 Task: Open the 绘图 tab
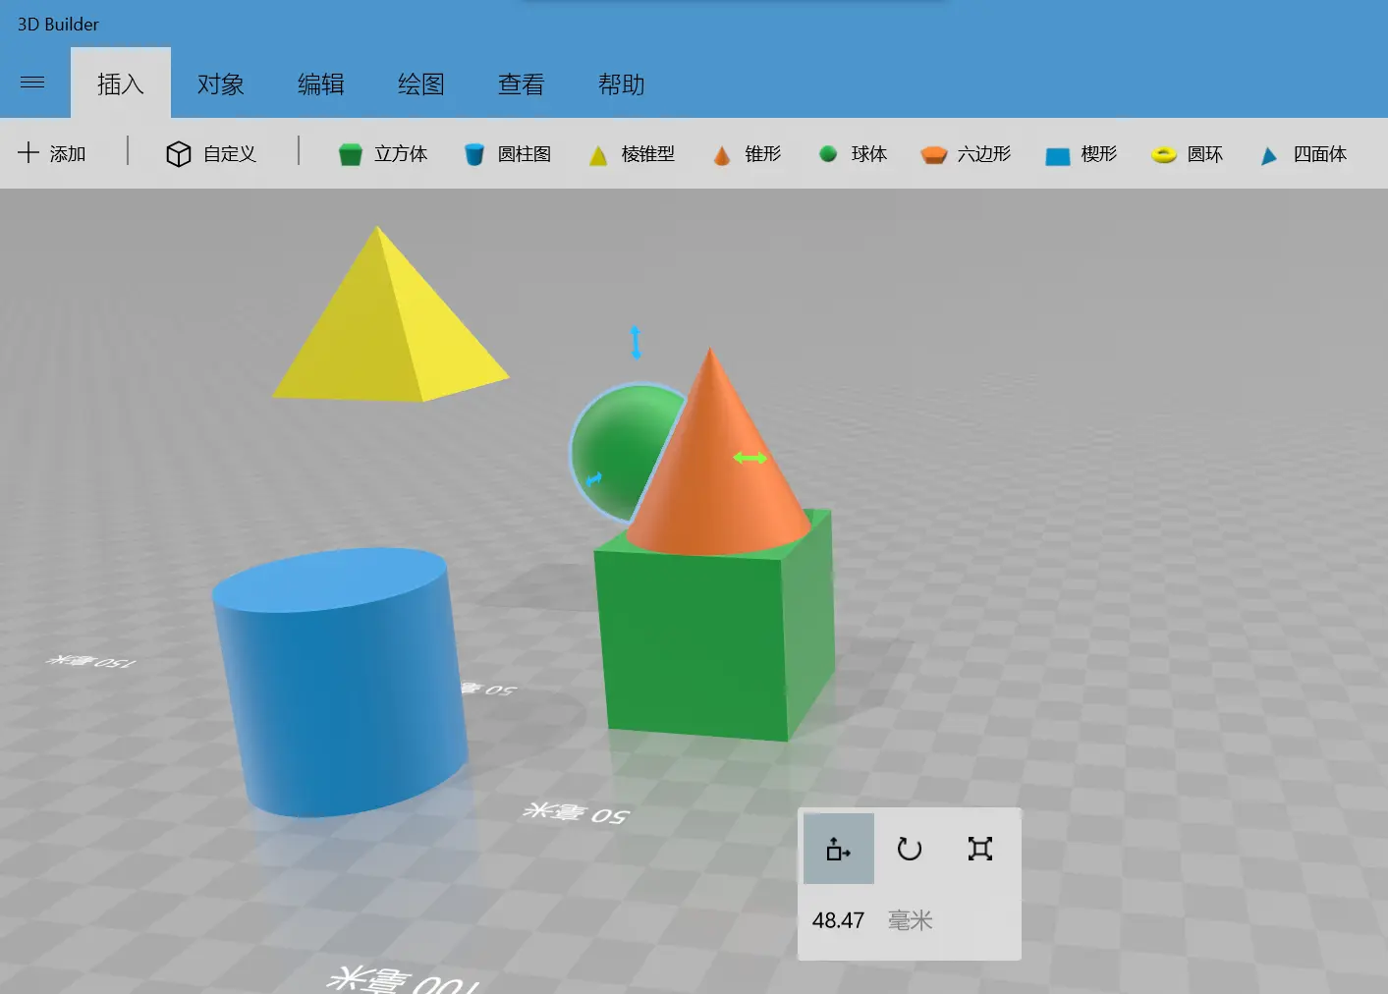point(421,83)
